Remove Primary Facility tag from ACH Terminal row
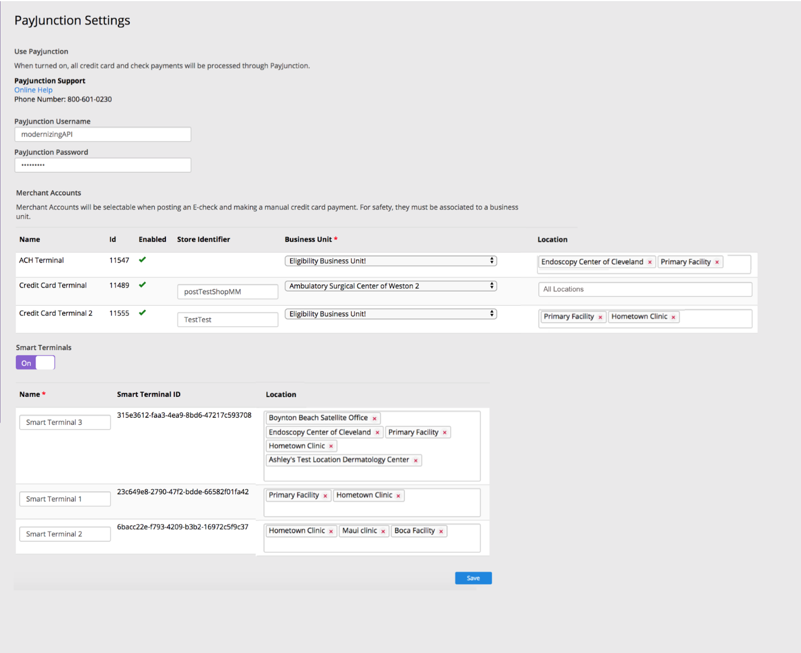This screenshot has width=801, height=653. pos(717,263)
